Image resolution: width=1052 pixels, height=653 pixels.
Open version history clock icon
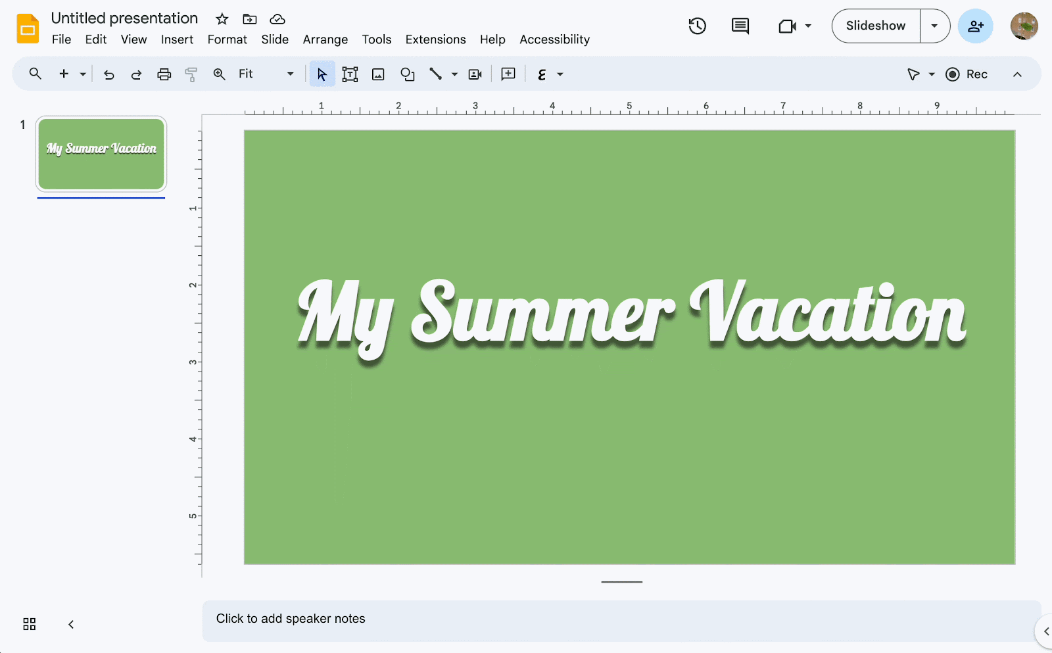[698, 26]
